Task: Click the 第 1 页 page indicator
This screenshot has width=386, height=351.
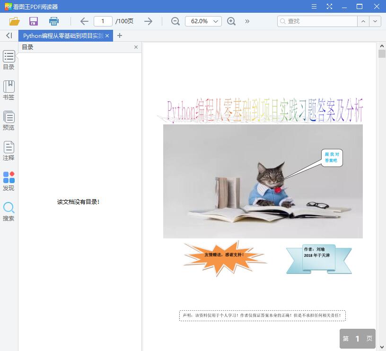Action: (358, 339)
